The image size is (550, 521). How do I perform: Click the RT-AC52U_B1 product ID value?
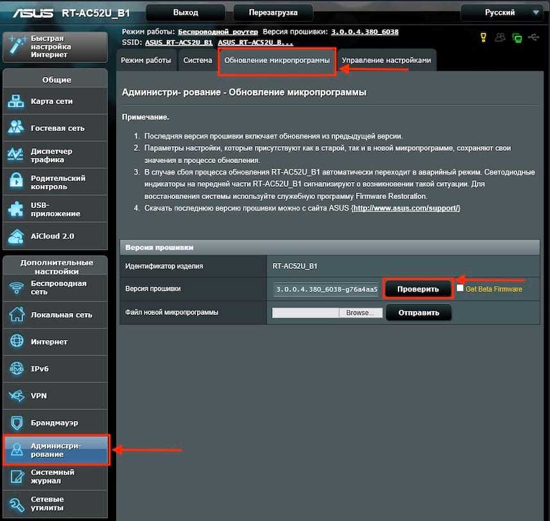(295, 266)
